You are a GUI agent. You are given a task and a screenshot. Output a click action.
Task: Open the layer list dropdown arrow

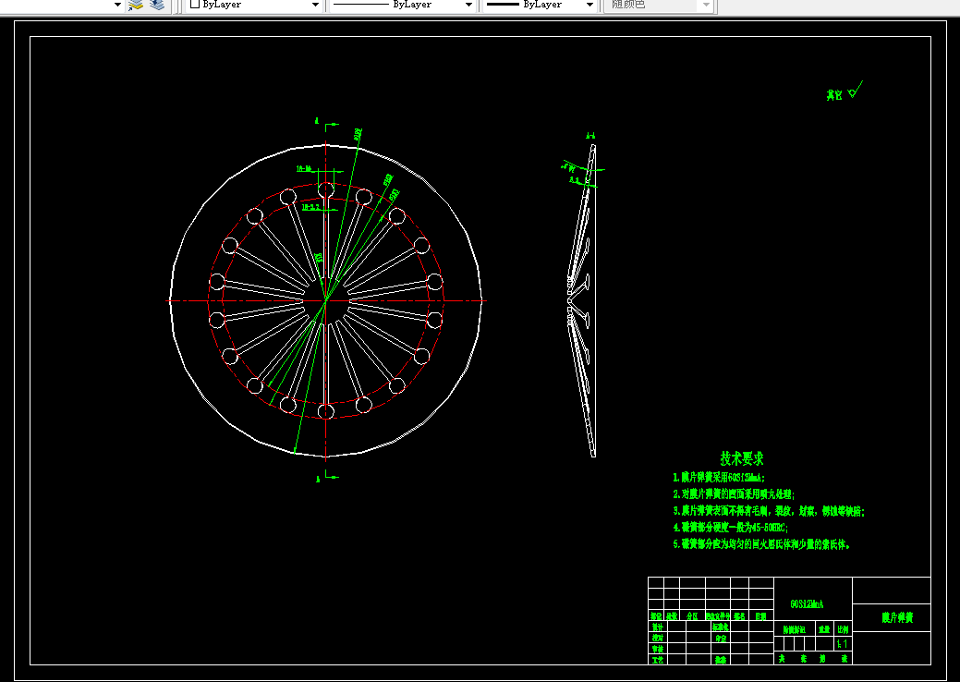117,5
